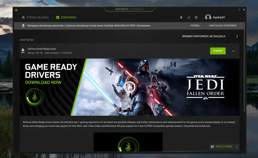Open notifications bell icon
The width and height of the screenshot is (258, 158).
pyautogui.click(x=181, y=18)
